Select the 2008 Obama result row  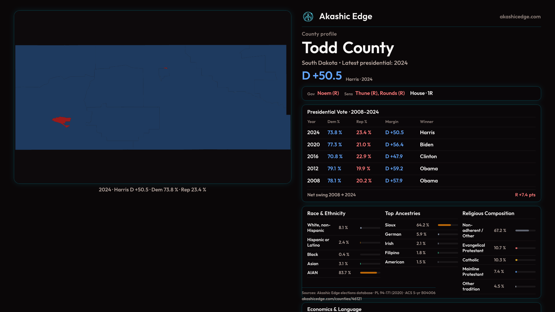(x=421, y=181)
